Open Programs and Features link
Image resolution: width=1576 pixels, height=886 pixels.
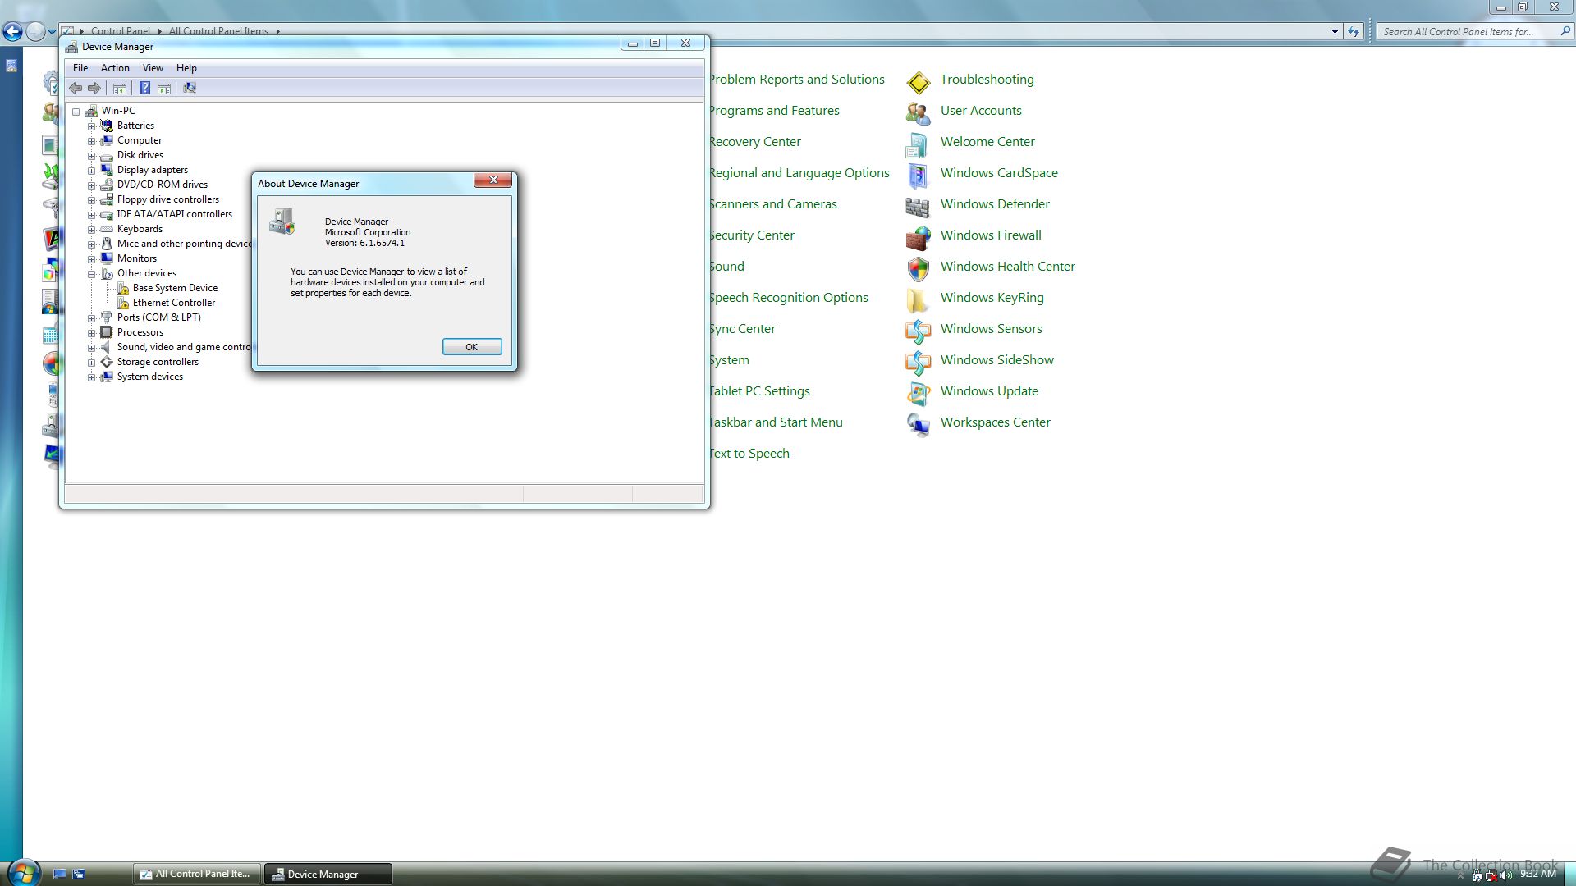(773, 111)
